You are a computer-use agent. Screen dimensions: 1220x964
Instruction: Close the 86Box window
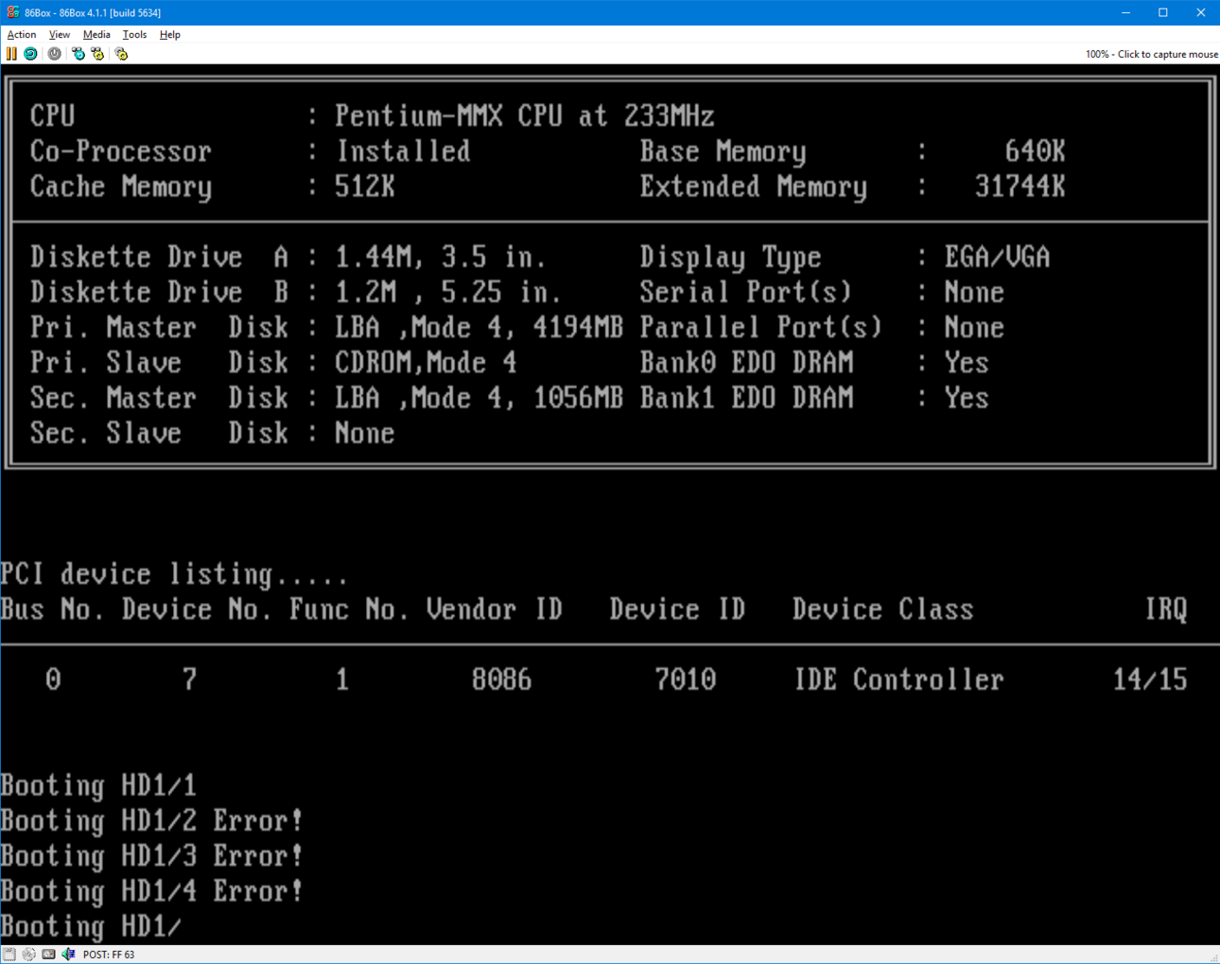tap(1201, 12)
